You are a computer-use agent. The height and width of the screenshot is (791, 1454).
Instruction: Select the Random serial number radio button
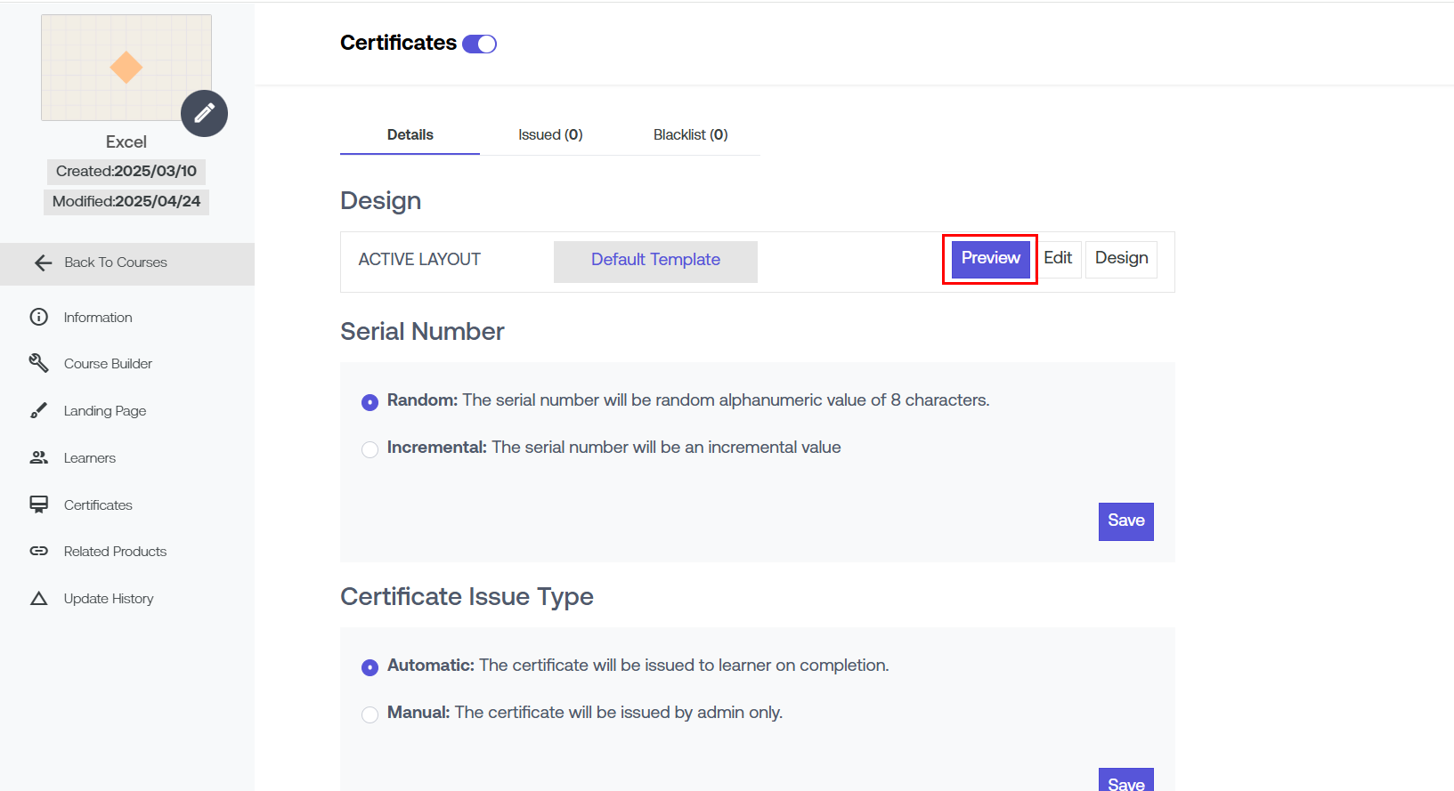point(370,402)
